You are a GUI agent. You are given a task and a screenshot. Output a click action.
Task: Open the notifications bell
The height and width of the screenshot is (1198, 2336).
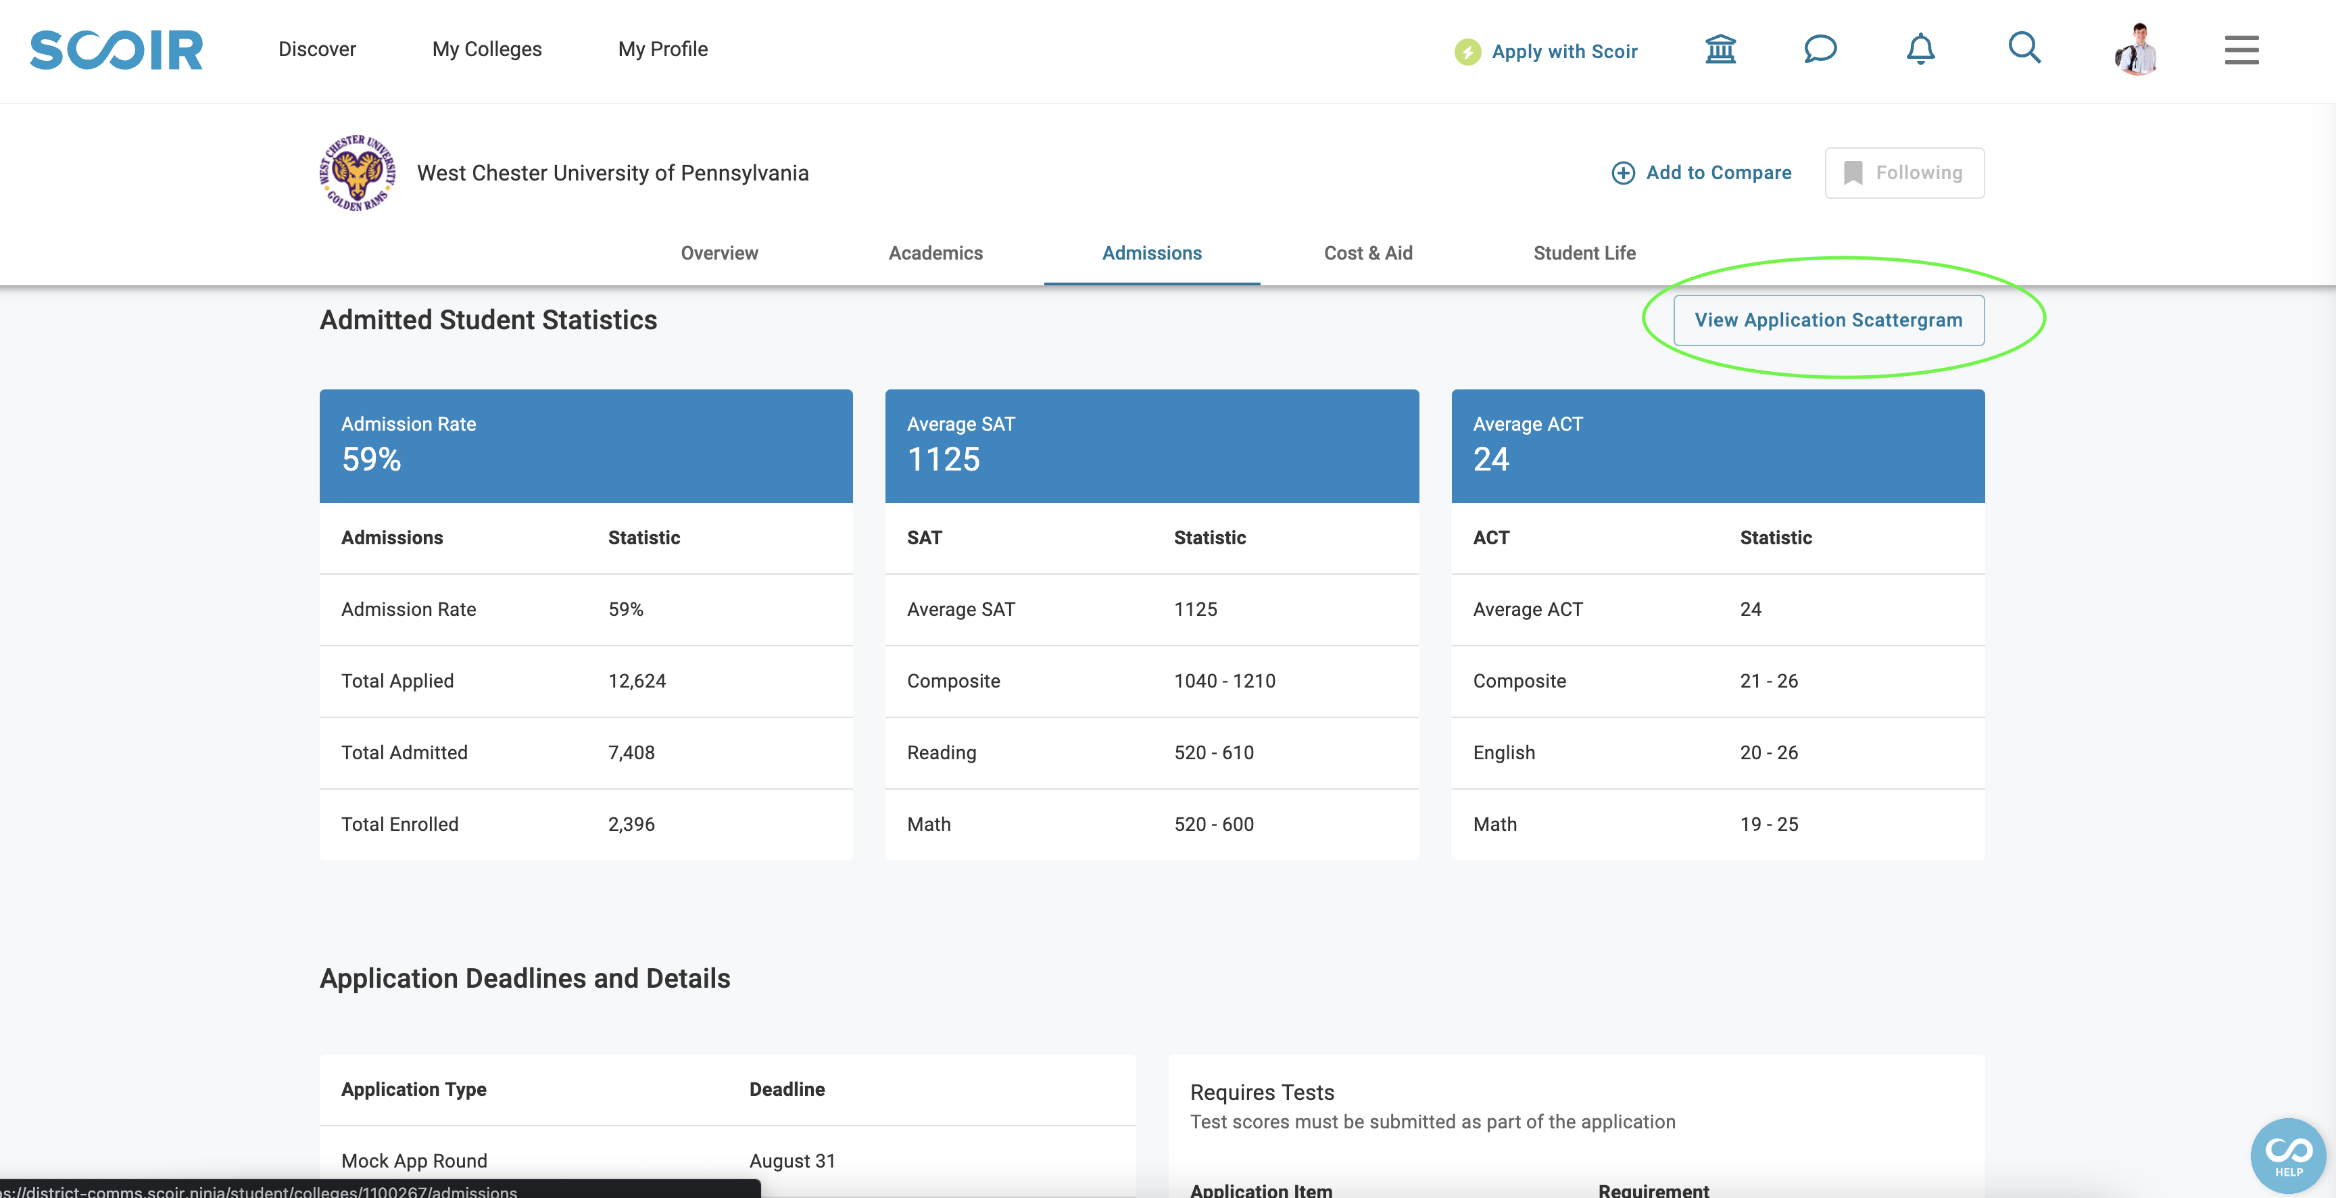click(x=1921, y=49)
